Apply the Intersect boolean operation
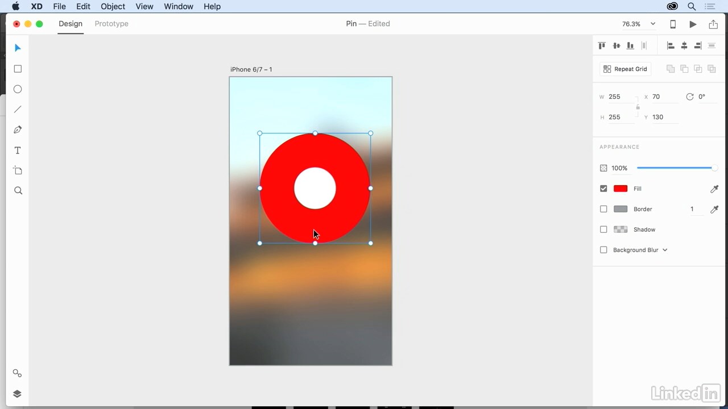Screen dimensions: 728x409 [698, 69]
